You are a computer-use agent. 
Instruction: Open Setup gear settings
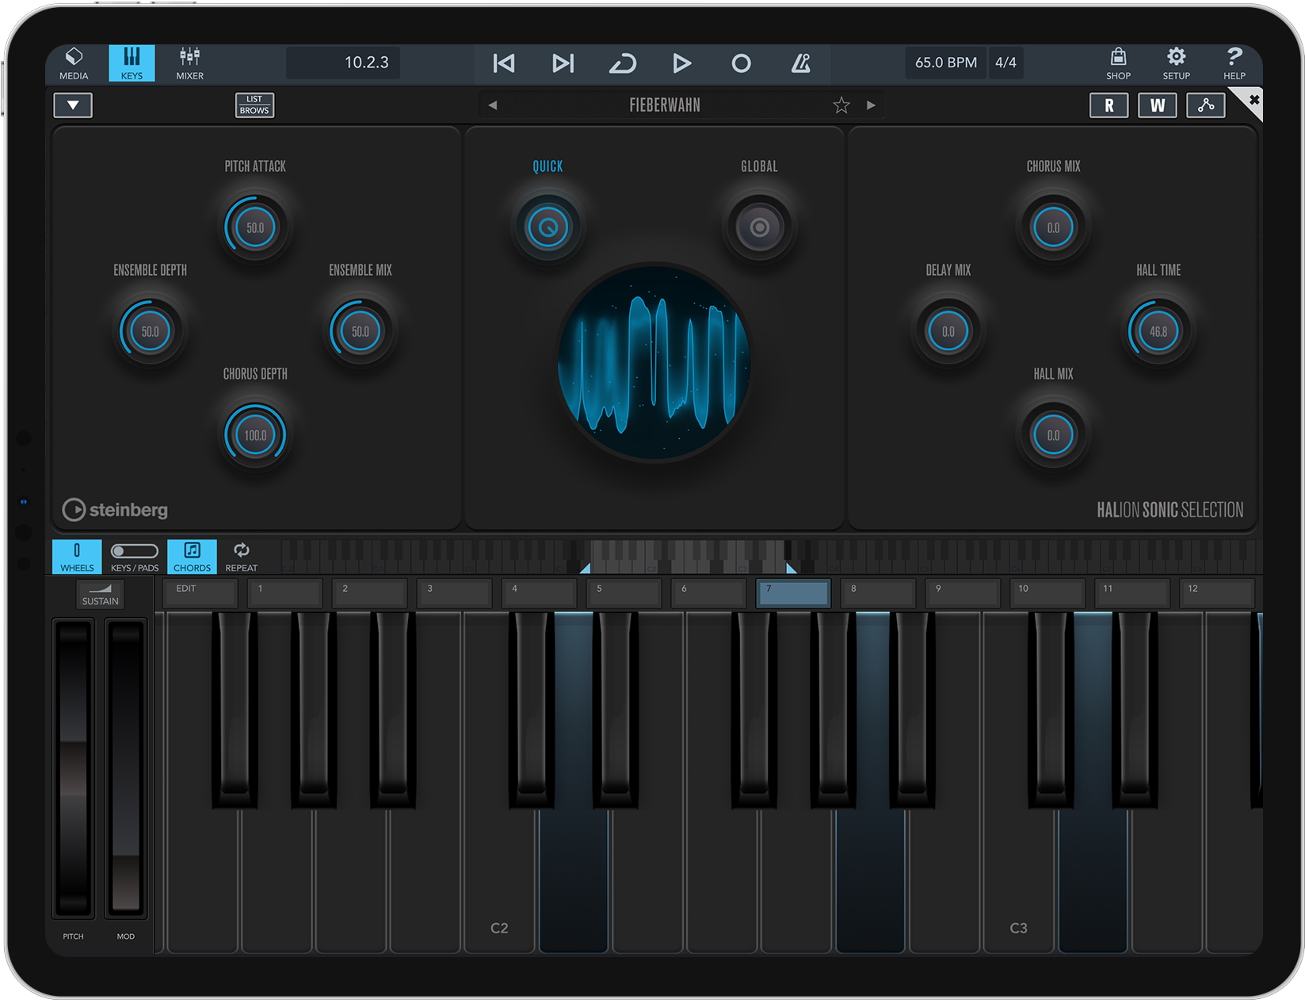(x=1176, y=63)
